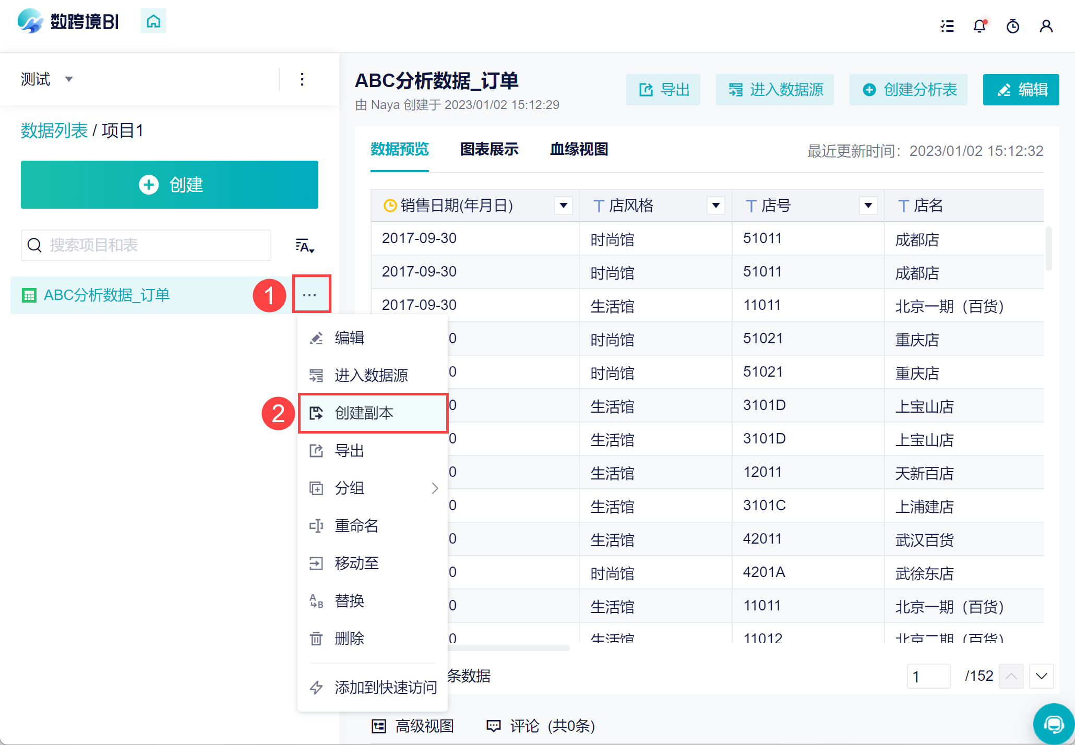This screenshot has width=1075, height=745.
Task: Click the vertical three-dot workspace menu
Action: [302, 79]
